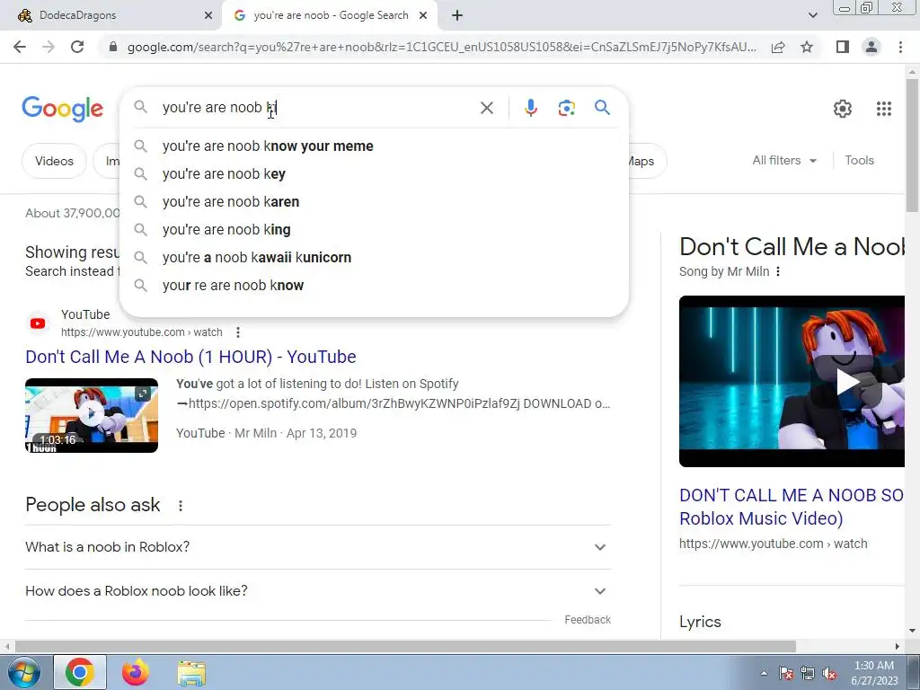This screenshot has height=690, width=920.
Task: Choose suggestion 'kawaii kunicorn'
Action: coord(374,258)
